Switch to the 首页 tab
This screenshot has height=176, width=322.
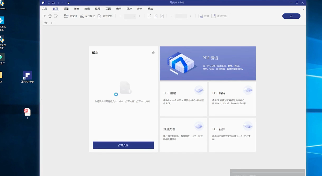click(55, 9)
